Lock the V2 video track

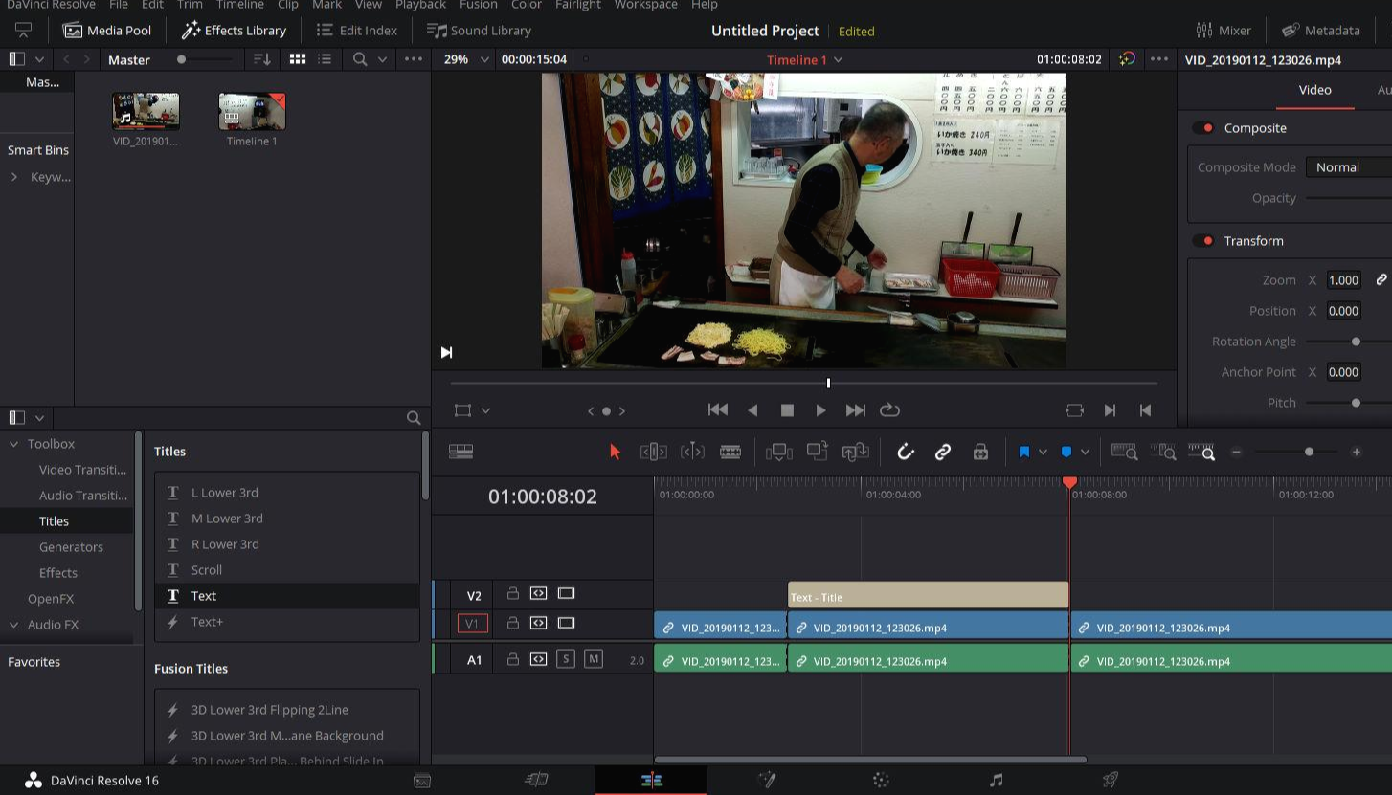pyautogui.click(x=513, y=593)
